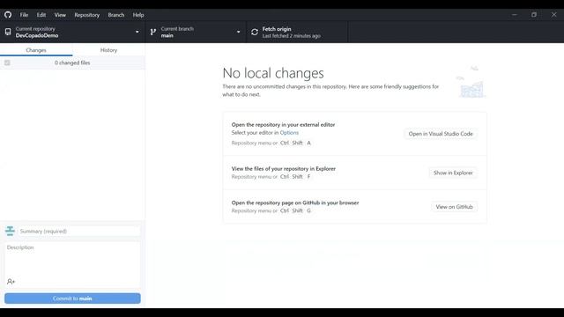Open the View menu
Image resolution: width=564 pixels, height=317 pixels.
coord(60,15)
